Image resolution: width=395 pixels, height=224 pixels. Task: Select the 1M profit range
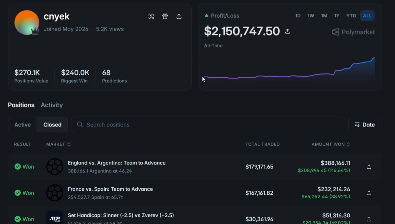tap(324, 15)
